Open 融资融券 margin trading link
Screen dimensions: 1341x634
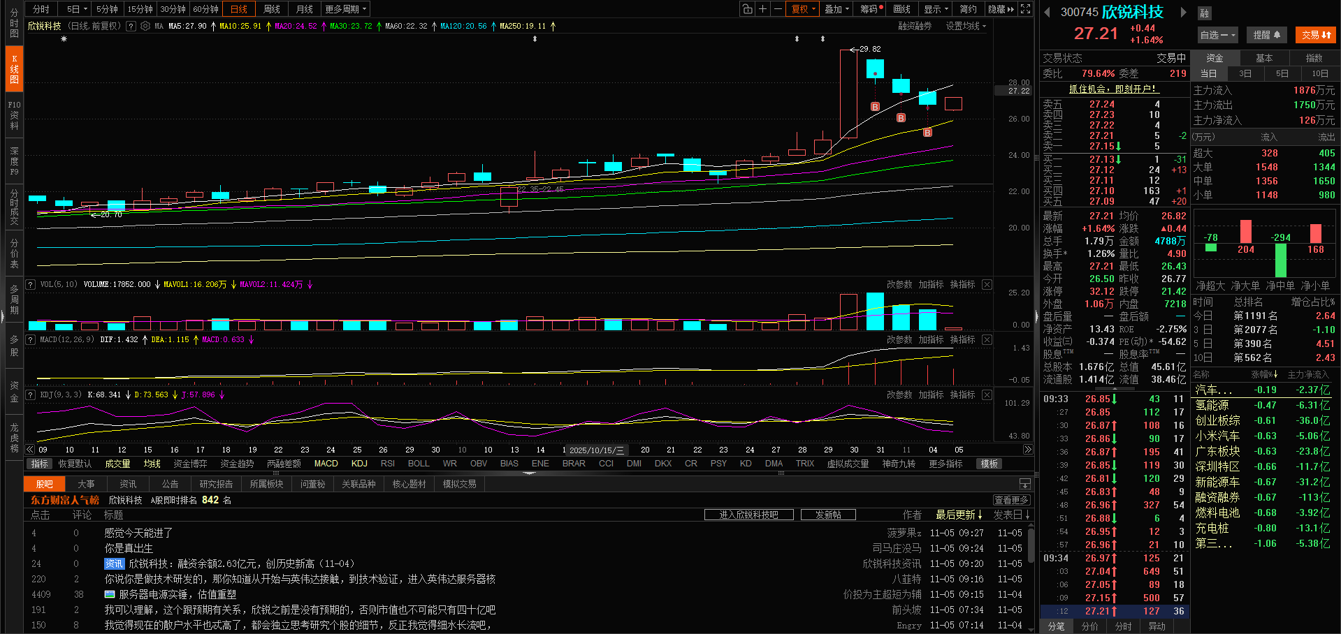[915, 27]
